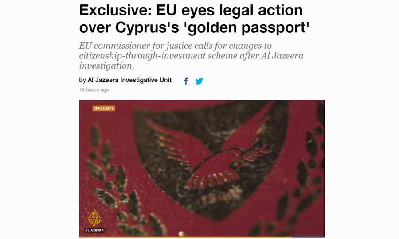This screenshot has height=239, width=399.
Task: Click the small round playhead knob at video bottom
Action: tap(181, 234)
